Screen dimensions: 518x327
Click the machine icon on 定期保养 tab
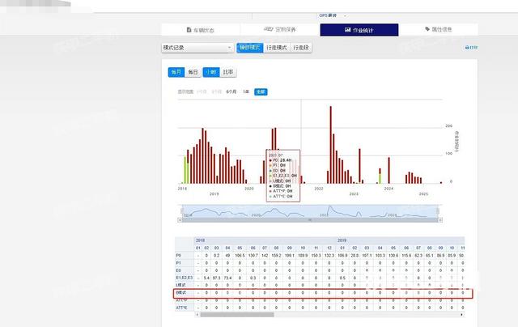tap(268, 30)
